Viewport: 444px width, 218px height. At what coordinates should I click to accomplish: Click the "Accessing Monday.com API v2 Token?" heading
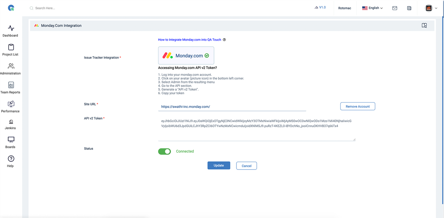(187, 68)
